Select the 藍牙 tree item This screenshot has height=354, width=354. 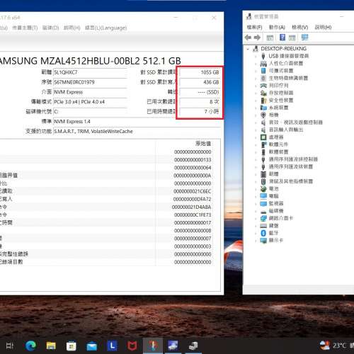(x=274, y=233)
